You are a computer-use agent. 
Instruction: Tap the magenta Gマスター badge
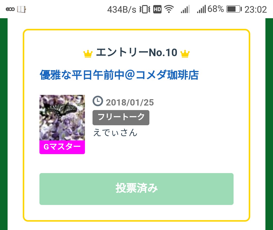coord(62,147)
